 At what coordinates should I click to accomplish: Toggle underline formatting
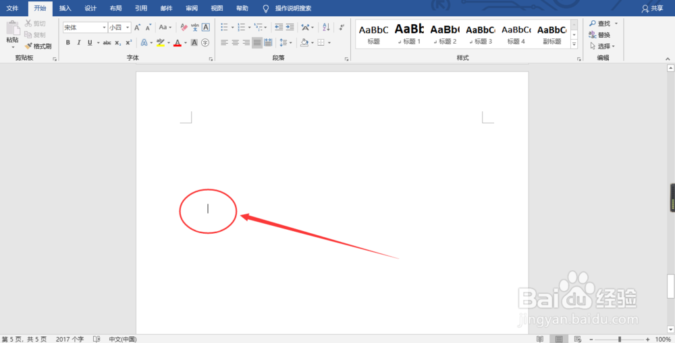coord(90,42)
